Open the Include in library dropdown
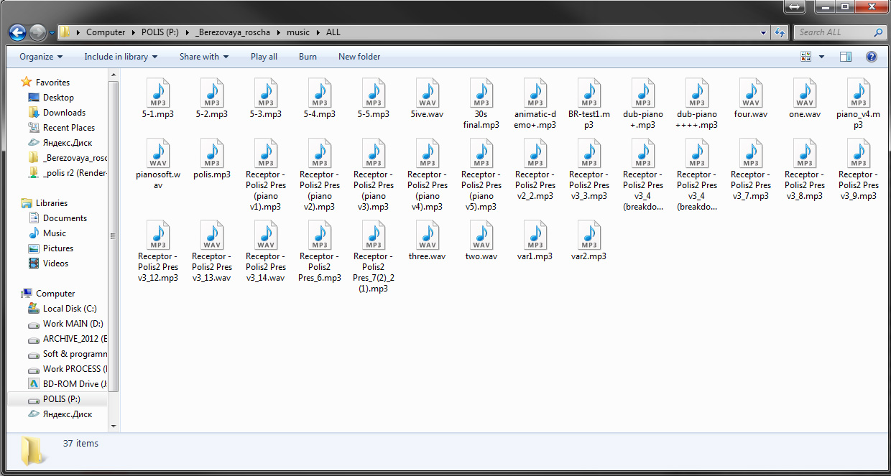This screenshot has width=891, height=476. (x=121, y=57)
